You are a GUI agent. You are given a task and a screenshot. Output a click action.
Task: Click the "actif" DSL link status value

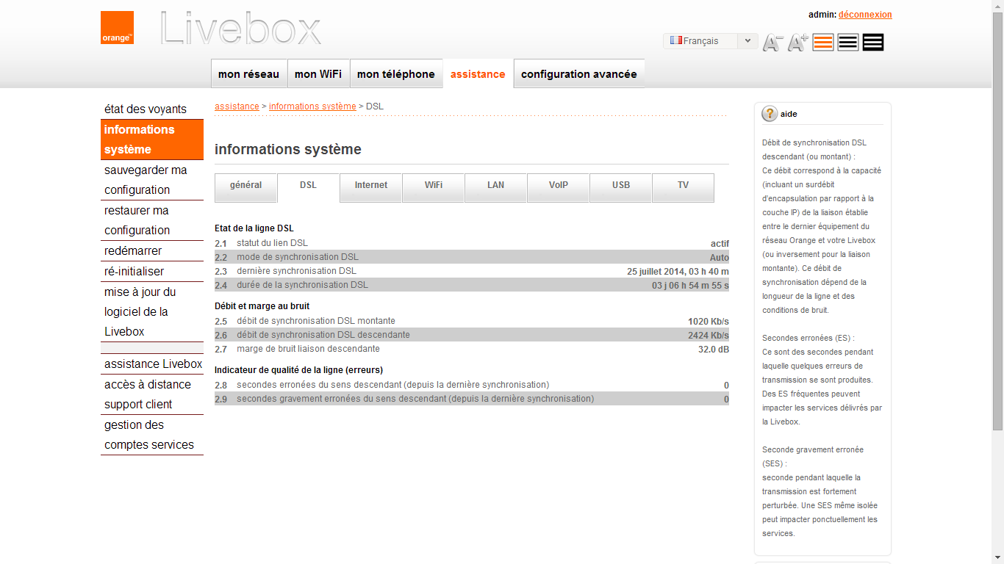click(720, 243)
